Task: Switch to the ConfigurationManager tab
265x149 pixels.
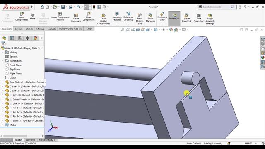Action: tap(20, 38)
